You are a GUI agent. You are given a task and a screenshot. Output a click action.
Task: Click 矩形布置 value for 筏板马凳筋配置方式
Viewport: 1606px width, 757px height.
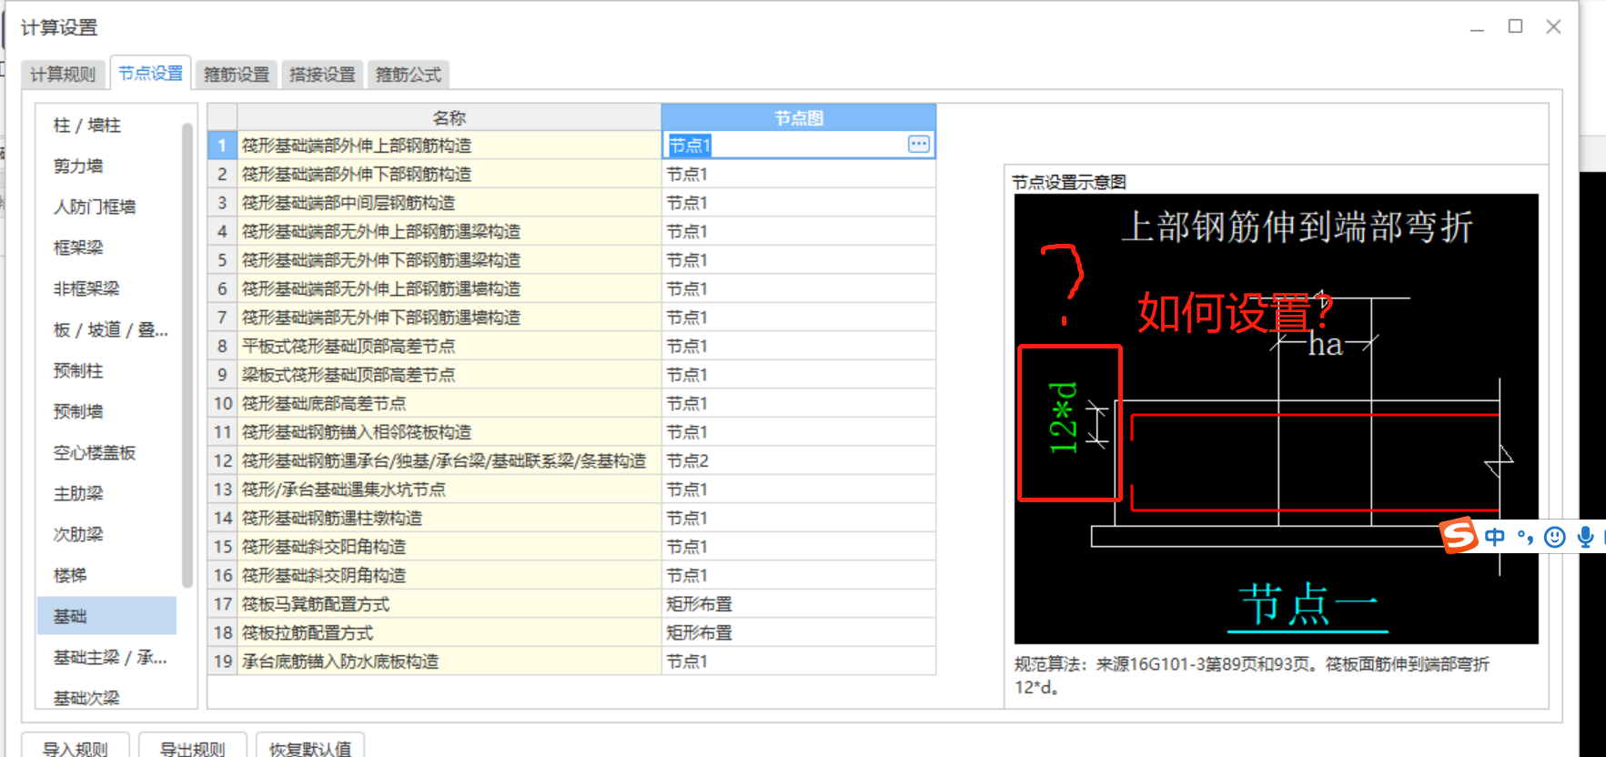click(798, 604)
